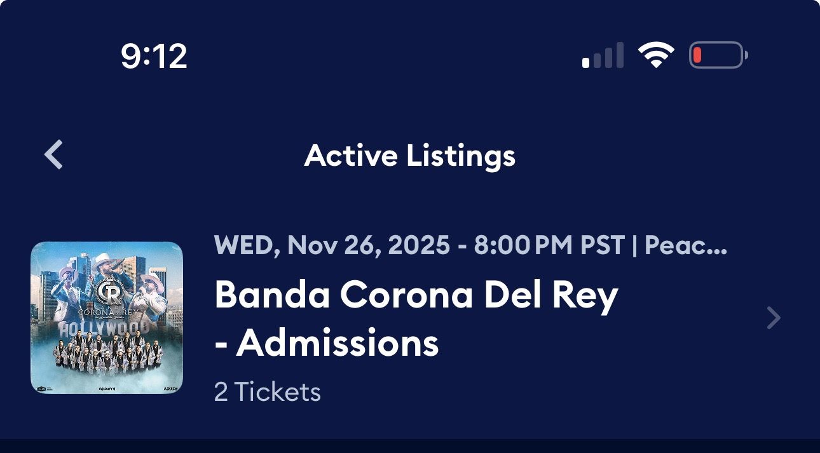The height and width of the screenshot is (453, 820).
Task: Tap the Wi-Fi indicator in the status bar
Action: tap(656, 54)
